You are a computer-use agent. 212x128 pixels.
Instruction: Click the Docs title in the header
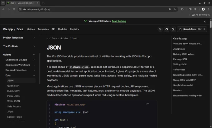pos(20,29)
